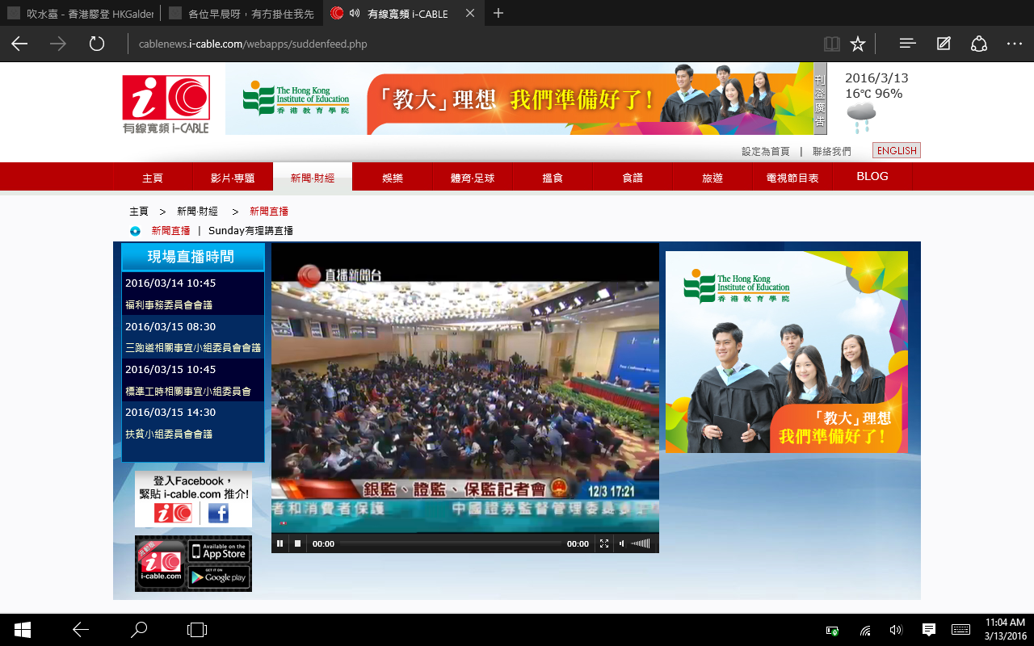The height and width of the screenshot is (646, 1034).
Task: Make a Web Note
Action: pos(944,44)
